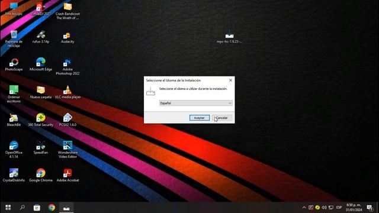The width and height of the screenshot is (379, 213).
Task: Select the Adobe Photoshop 2022 shortcut
Action: (68, 67)
